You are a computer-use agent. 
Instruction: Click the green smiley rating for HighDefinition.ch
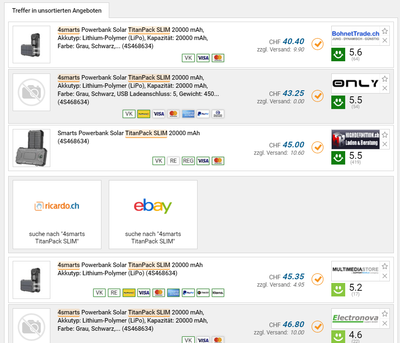(338, 158)
